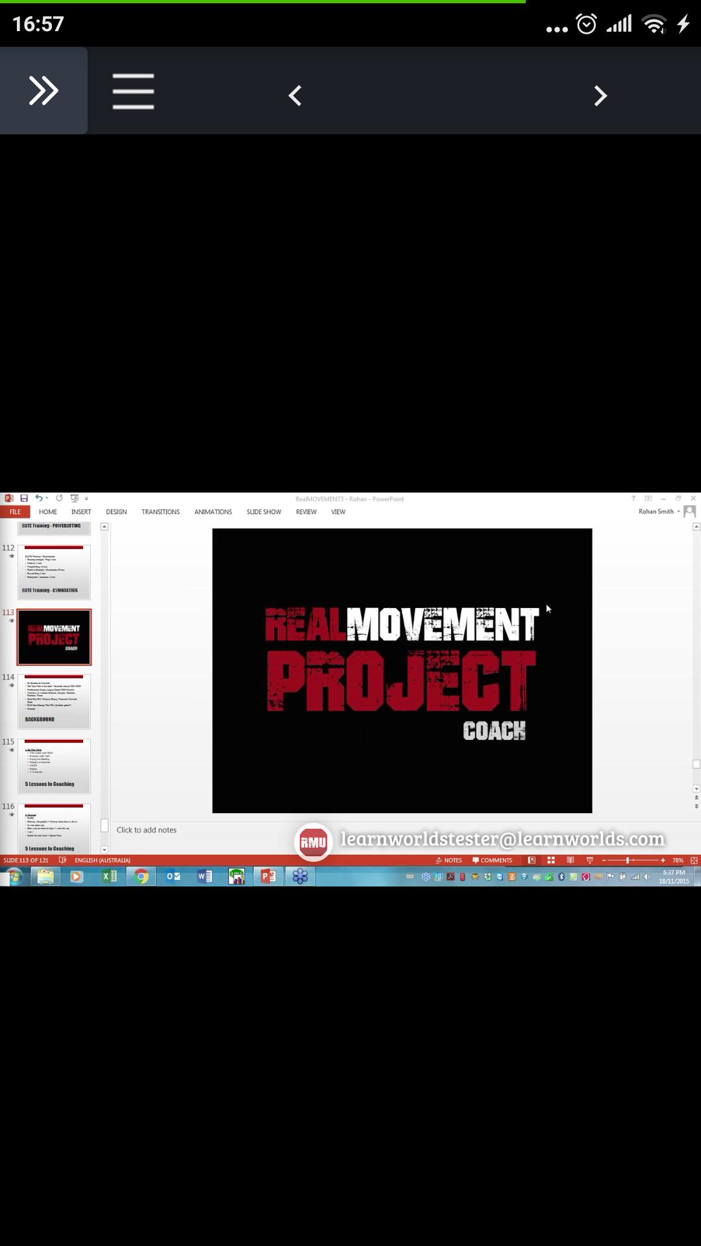701x1246 pixels.
Task: Click Next Slide double arrow at scrollbar bottom
Action: click(x=696, y=806)
